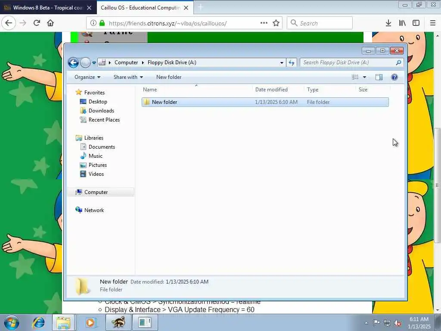Click the raccoon application taskbar icon

(x=118, y=322)
